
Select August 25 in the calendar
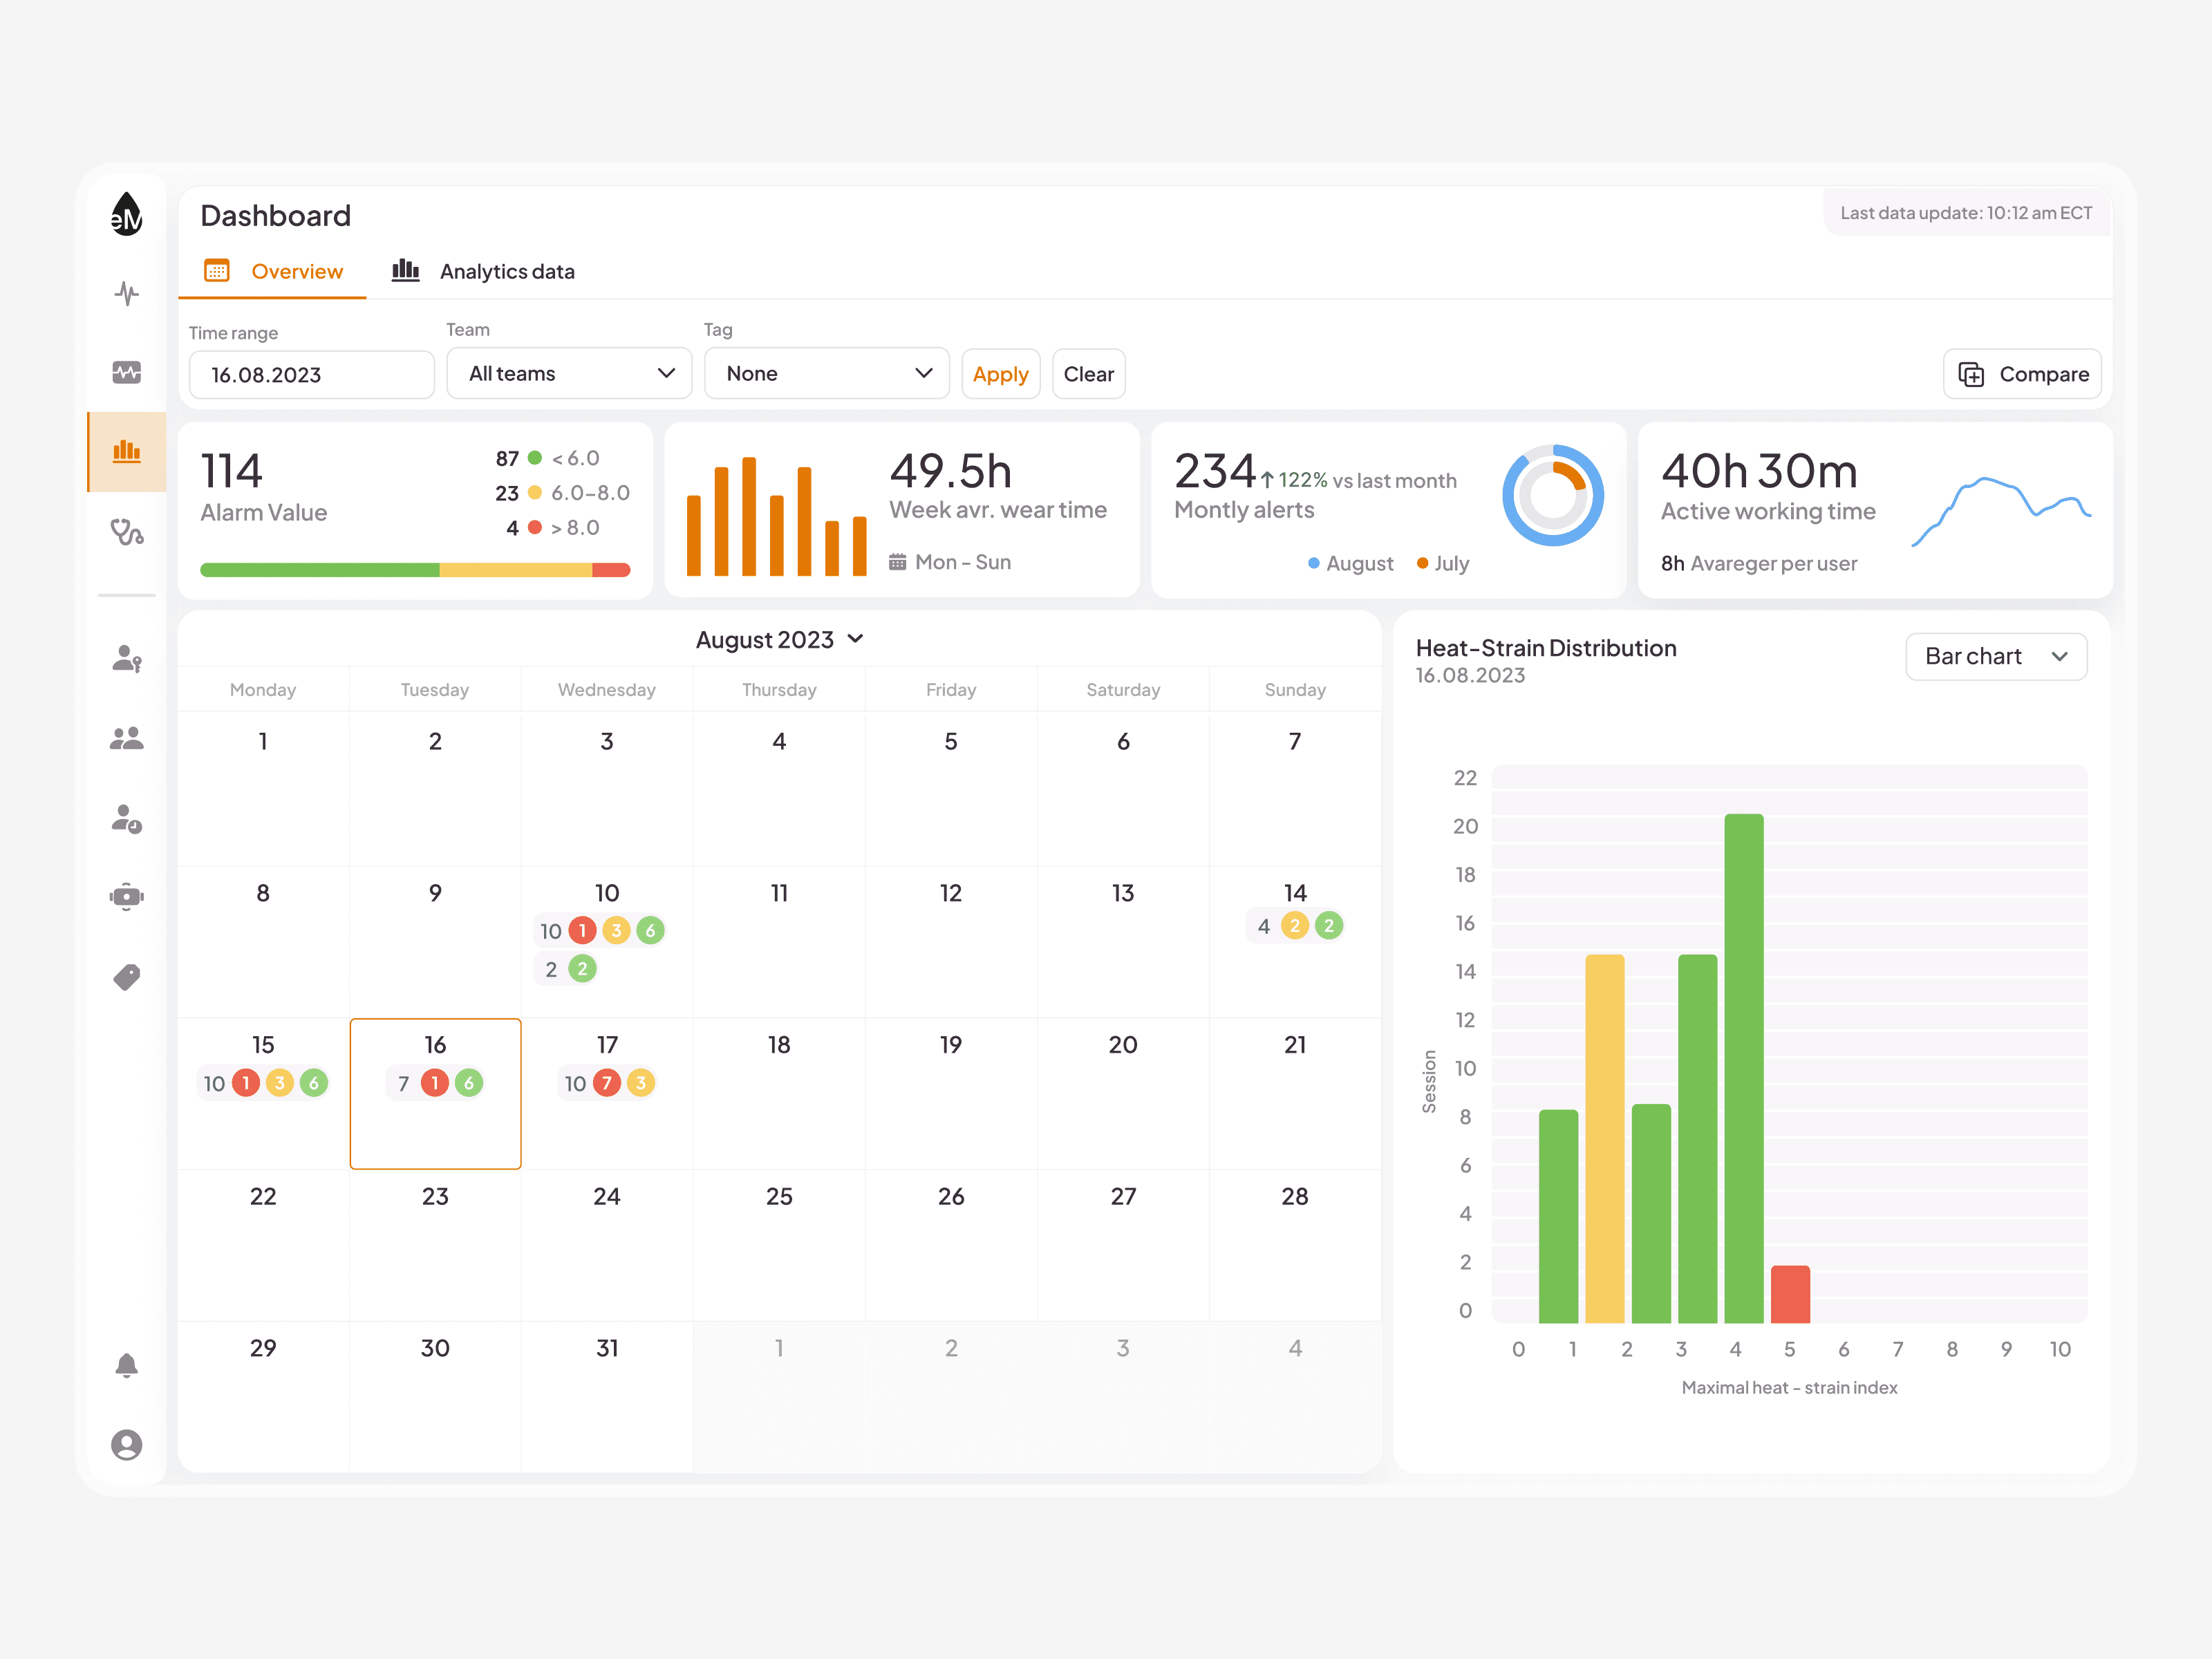coord(779,1245)
